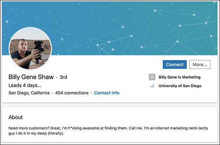Click the 3rd degree connection badge
This screenshot has height=145, width=220.
coord(63,77)
